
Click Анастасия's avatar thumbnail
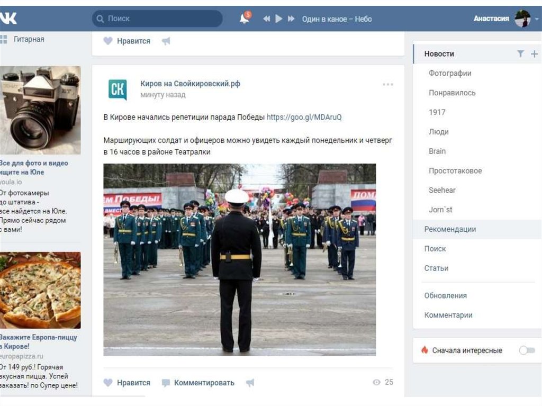522,19
